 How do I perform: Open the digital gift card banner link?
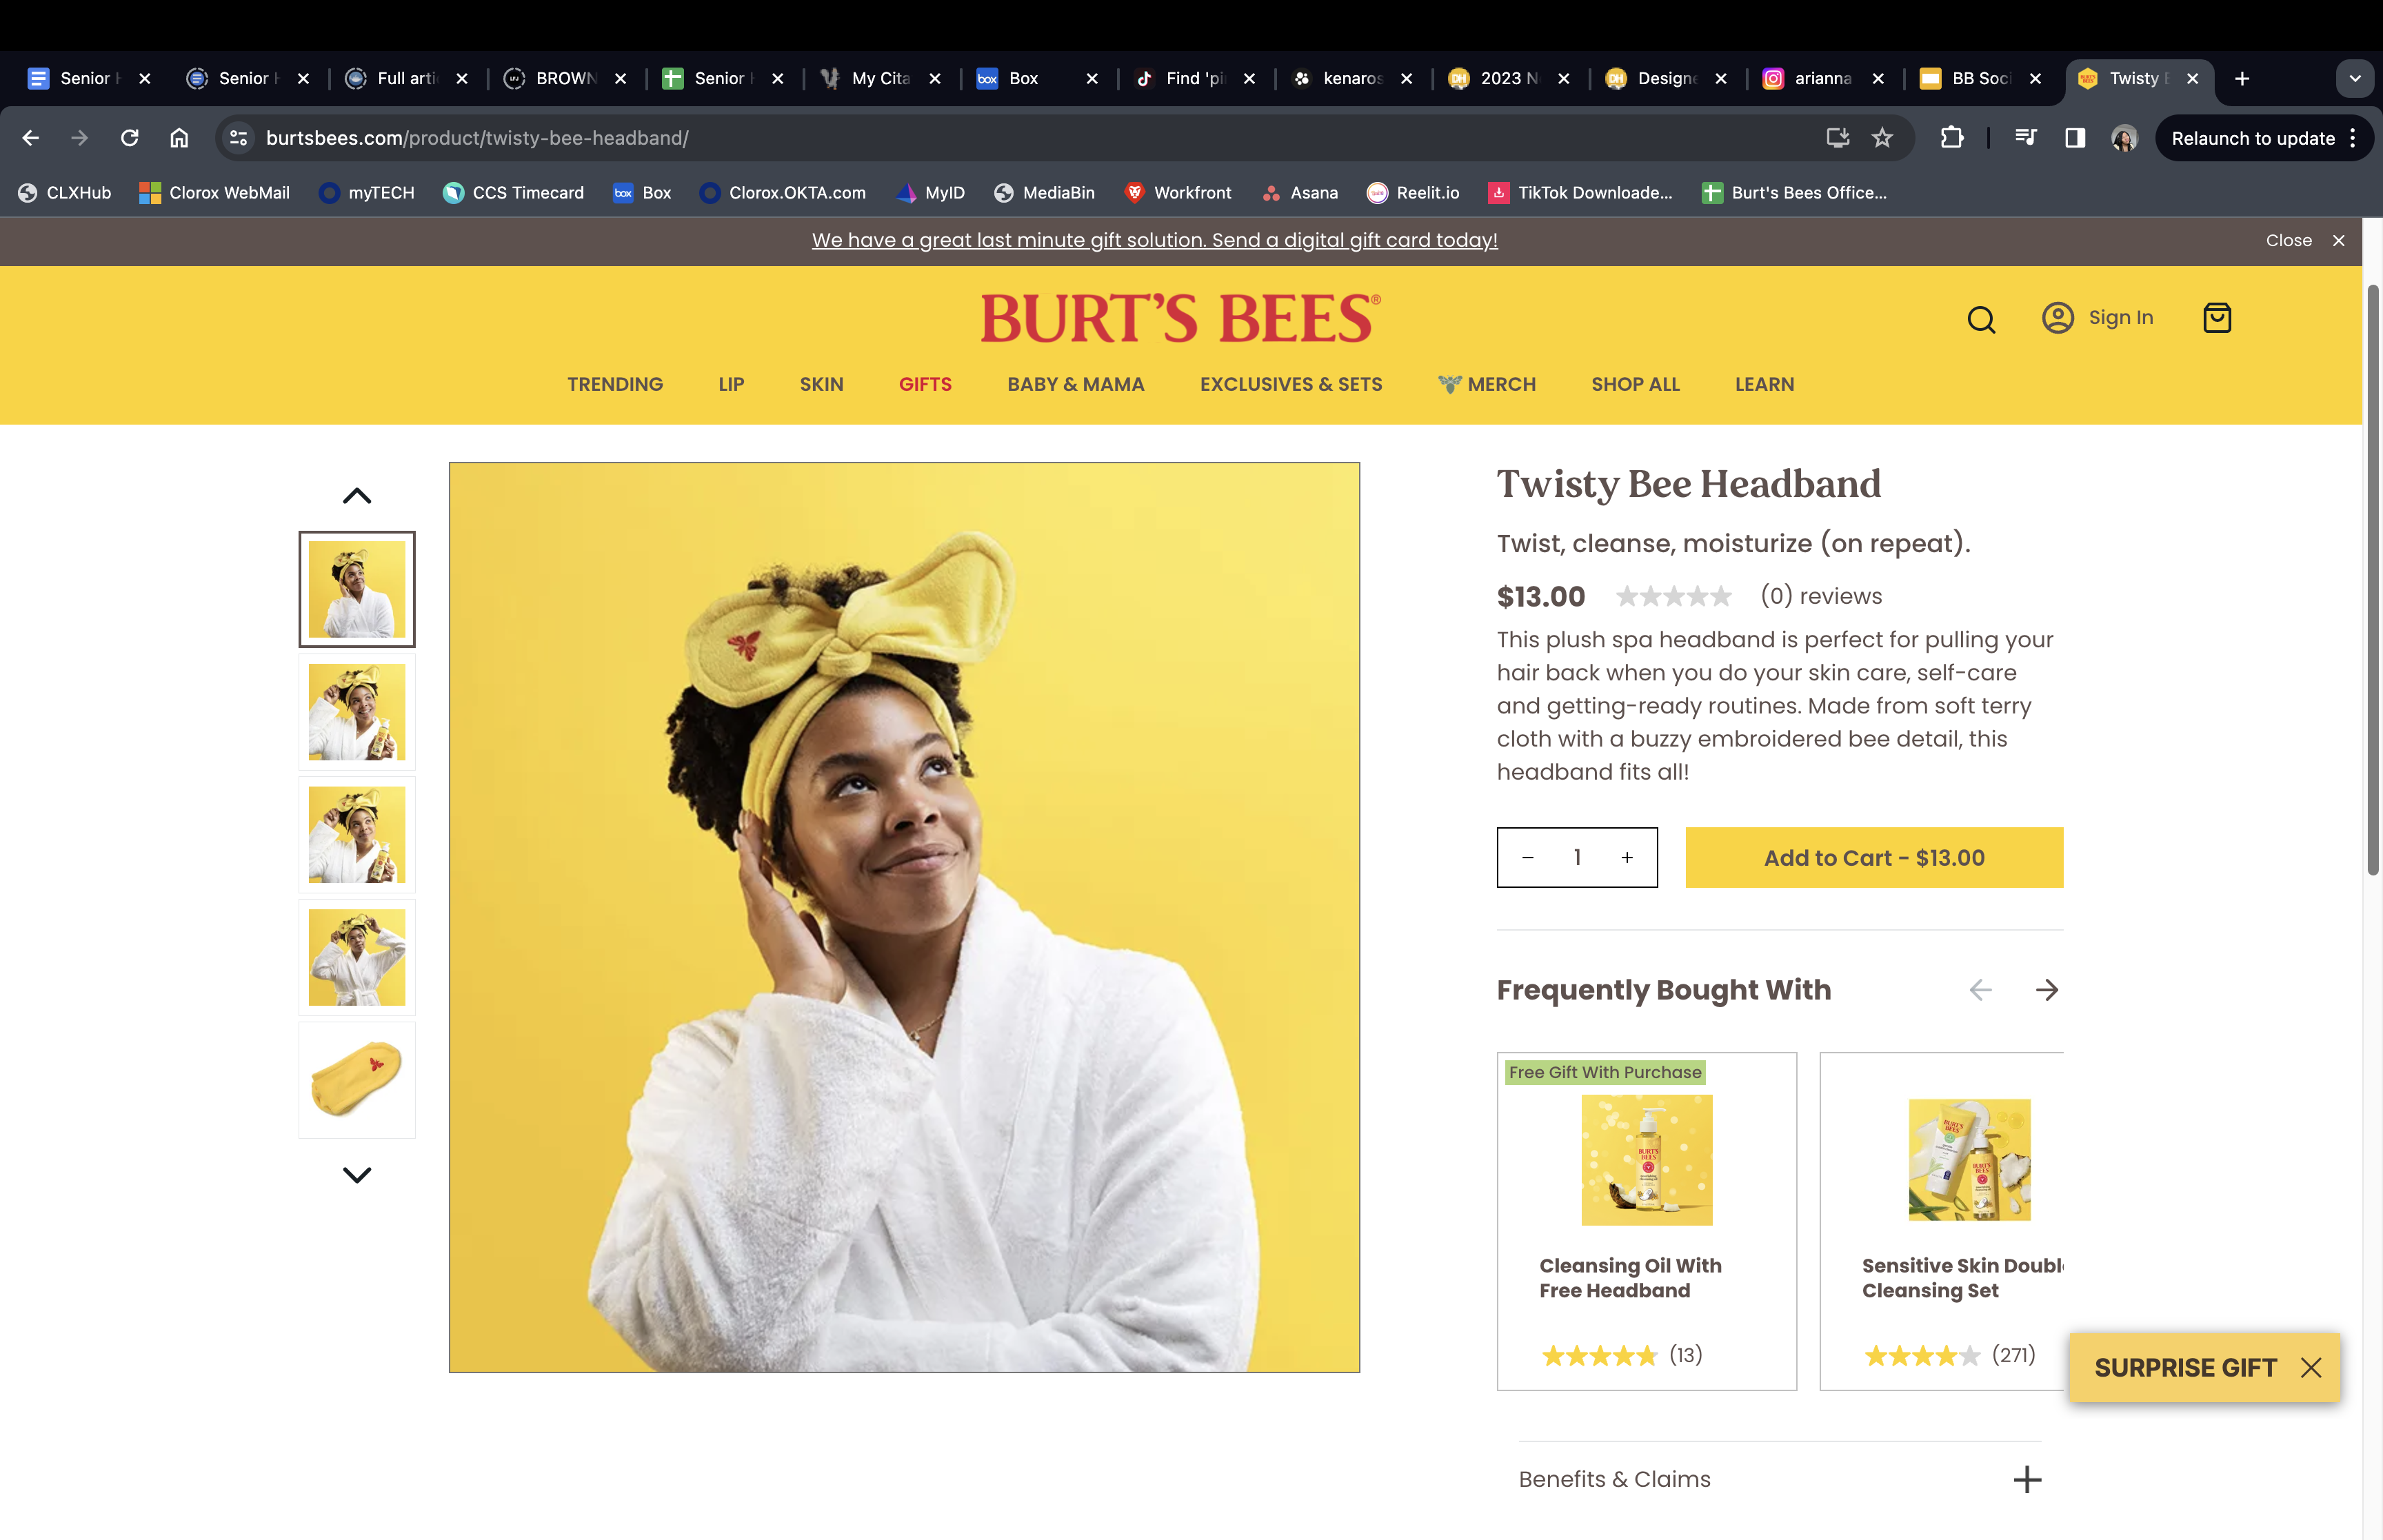[x=1154, y=240]
